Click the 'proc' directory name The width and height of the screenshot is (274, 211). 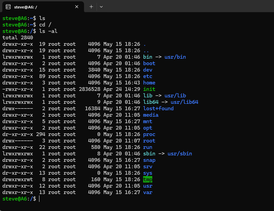pos(149,134)
